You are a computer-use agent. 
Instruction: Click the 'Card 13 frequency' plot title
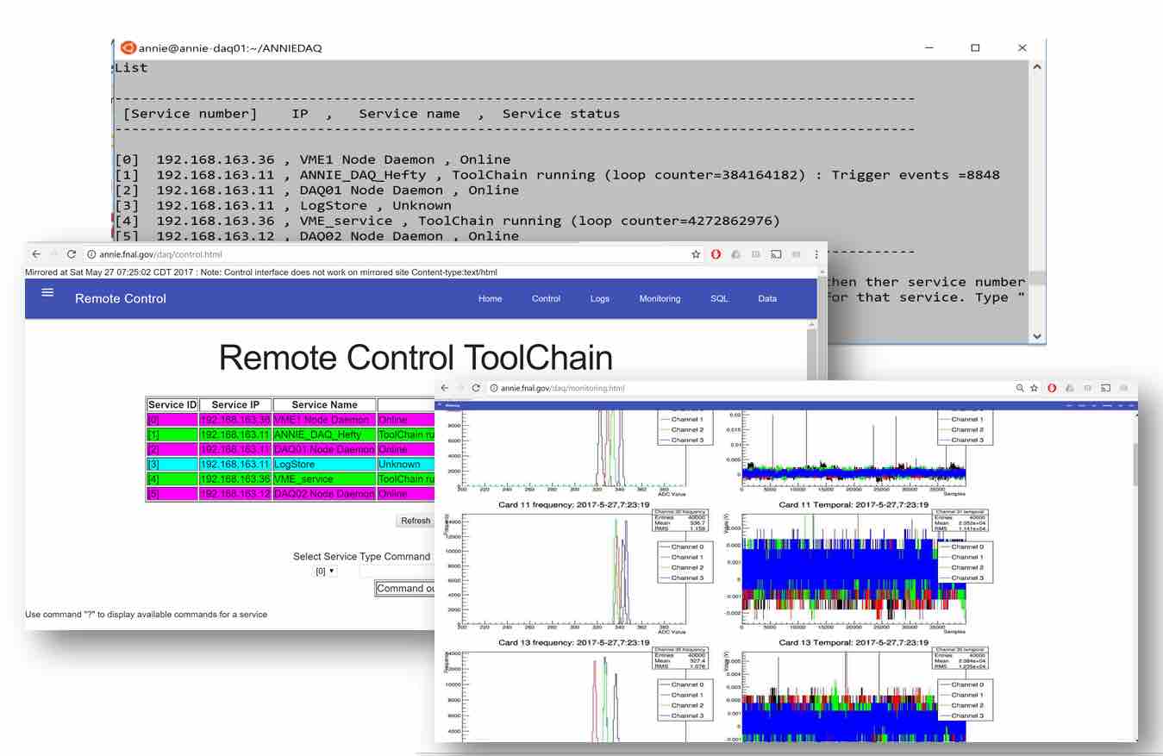tap(573, 642)
